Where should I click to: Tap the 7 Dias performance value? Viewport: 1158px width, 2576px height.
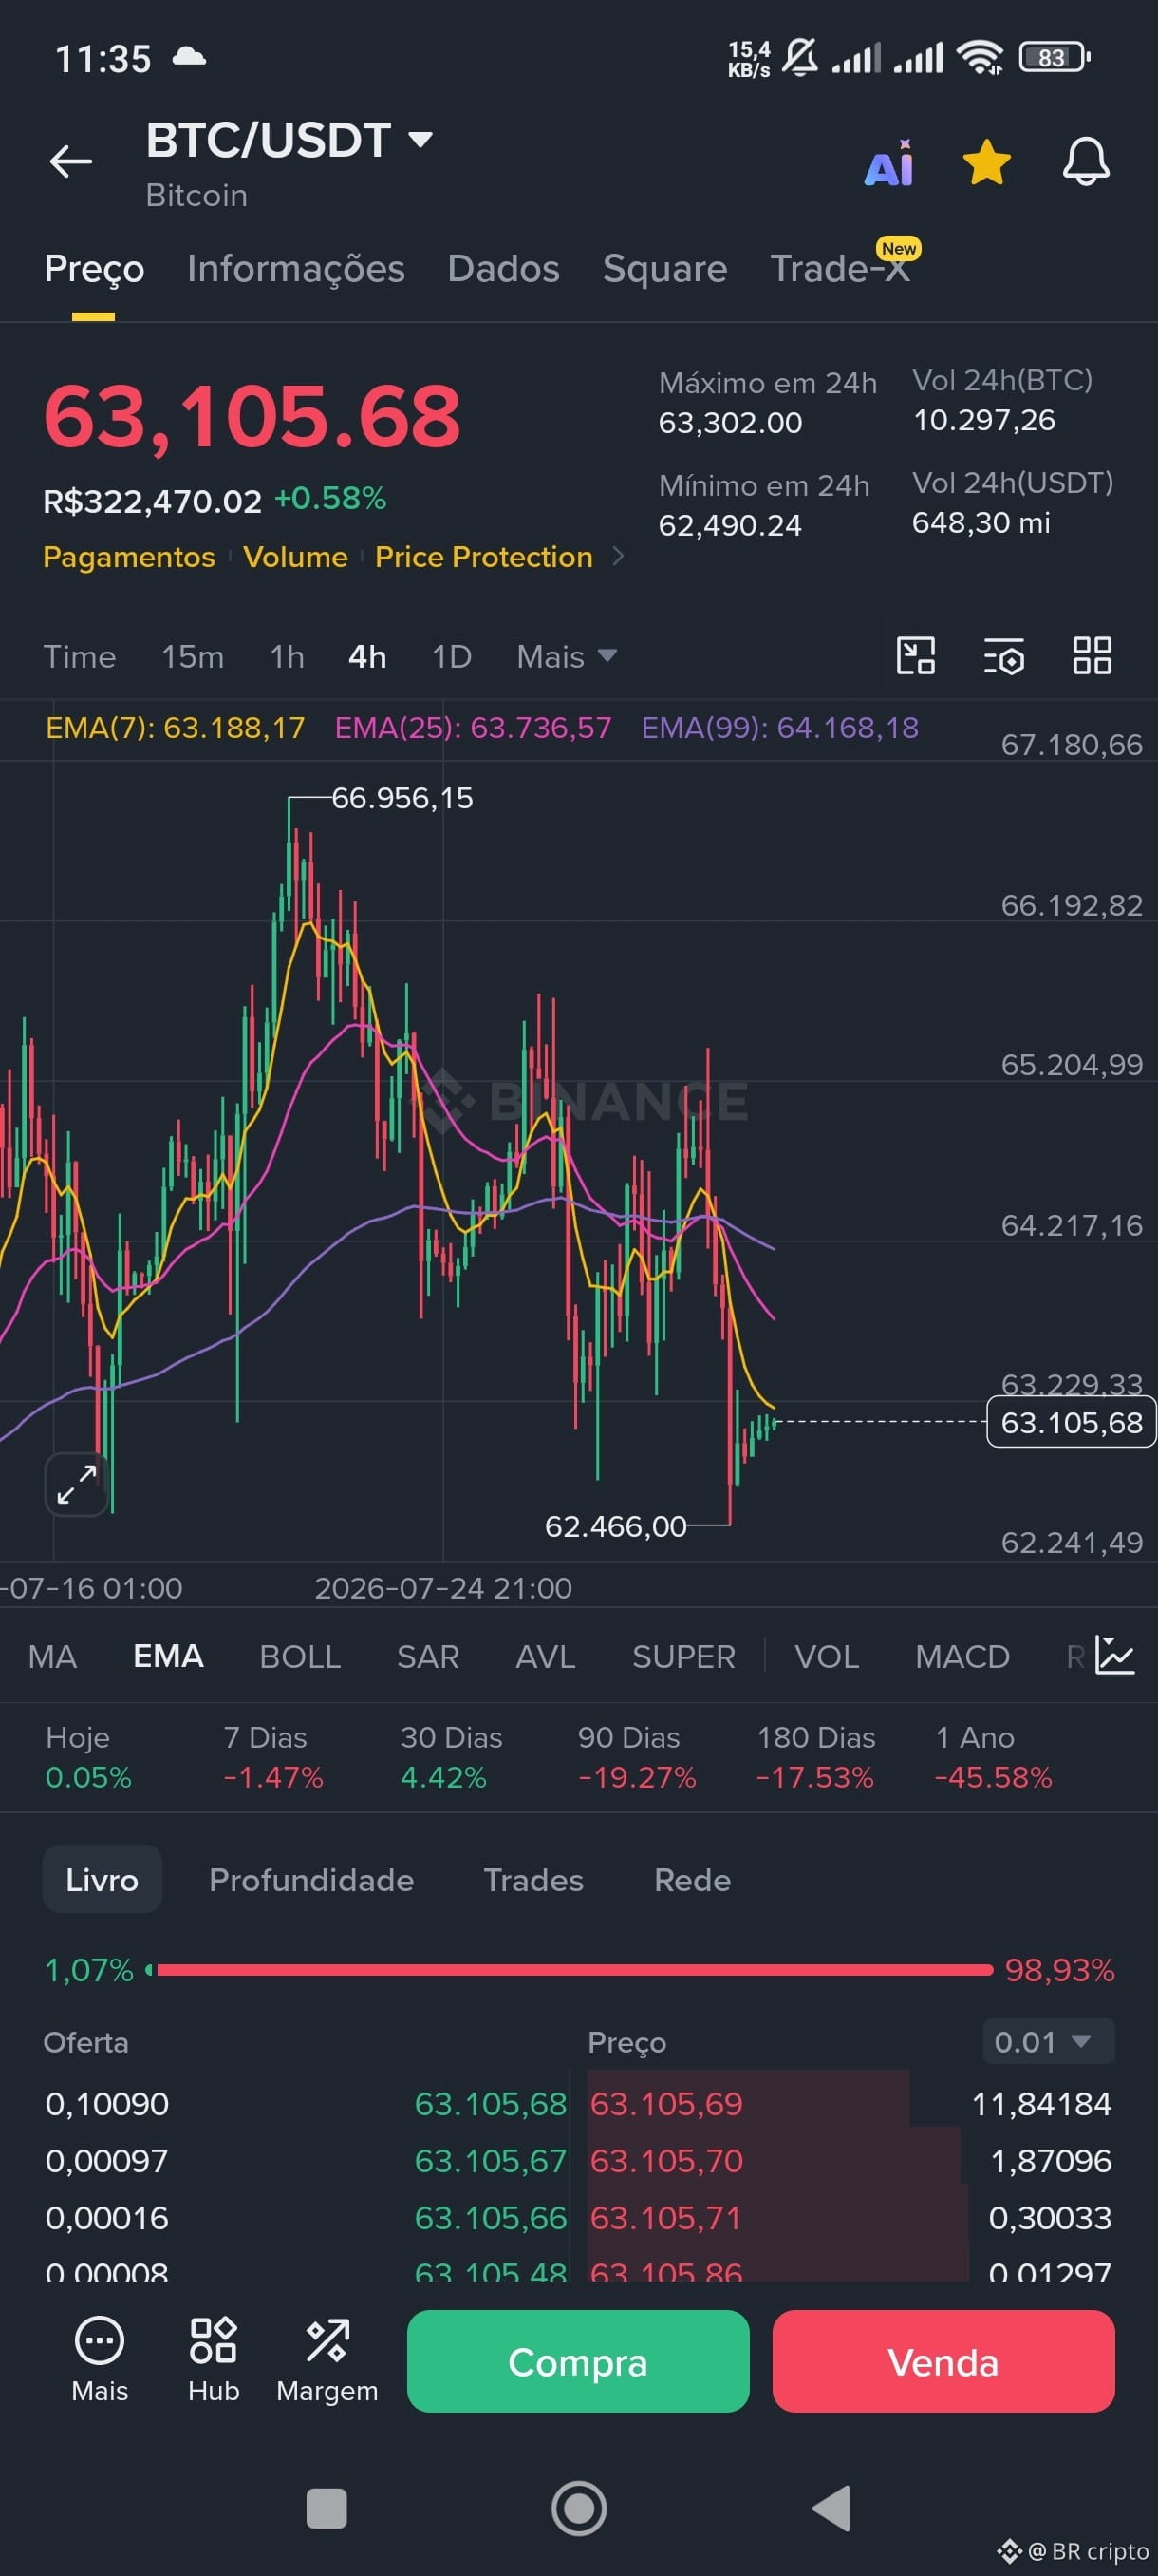pos(272,1777)
